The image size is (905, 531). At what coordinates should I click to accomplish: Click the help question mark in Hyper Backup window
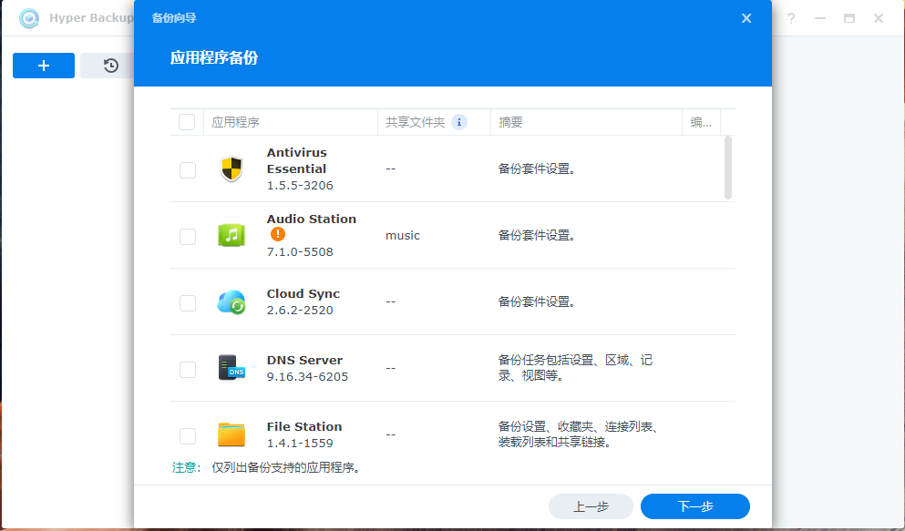point(791,18)
